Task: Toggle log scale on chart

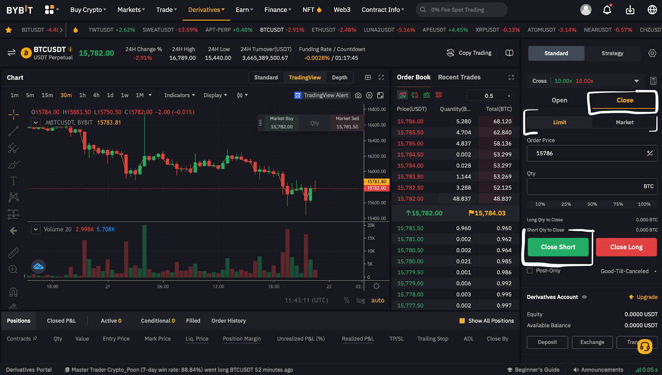Action: tap(361, 300)
